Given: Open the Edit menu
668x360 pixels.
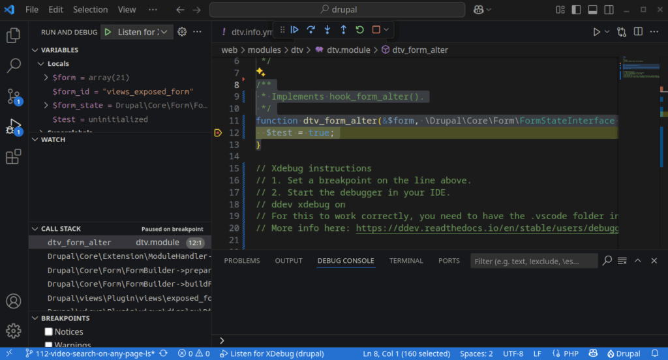Looking at the screenshot, I should pyautogui.click(x=56, y=9).
